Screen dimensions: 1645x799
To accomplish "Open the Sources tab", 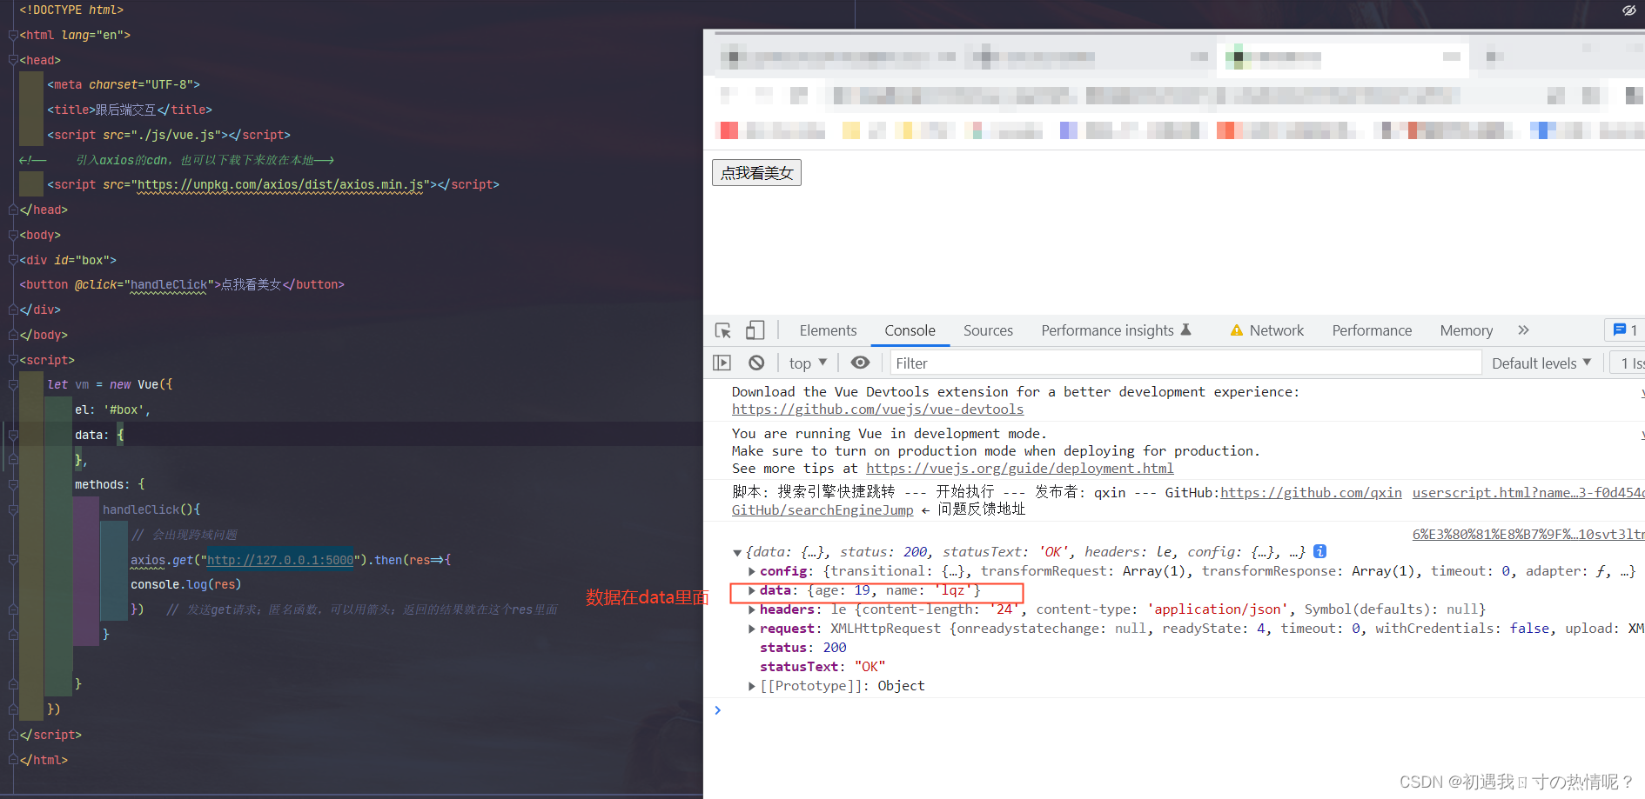I will pyautogui.click(x=988, y=330).
